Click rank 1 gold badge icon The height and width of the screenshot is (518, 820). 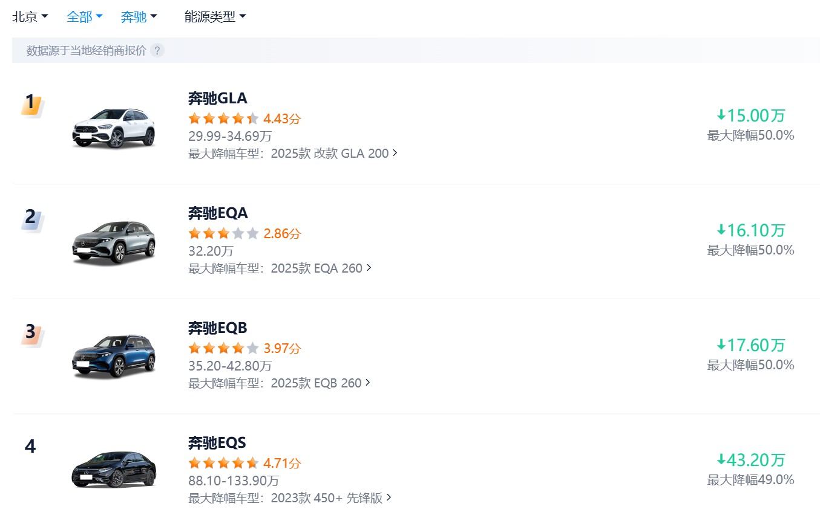[31, 104]
